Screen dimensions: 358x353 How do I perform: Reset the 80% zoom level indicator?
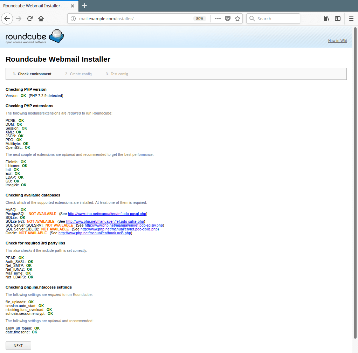[x=200, y=19]
